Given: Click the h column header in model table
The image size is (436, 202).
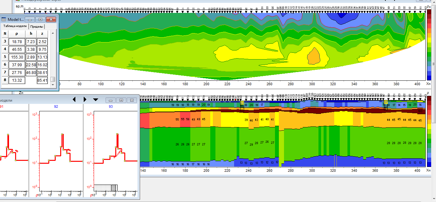Looking at the screenshot, I should pyautogui.click(x=31, y=34).
